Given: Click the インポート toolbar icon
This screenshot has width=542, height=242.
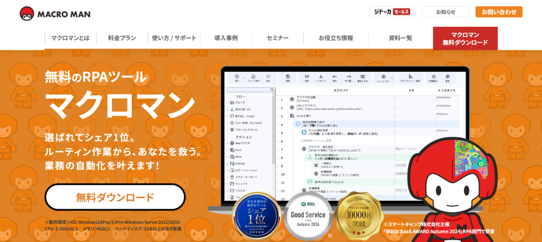Looking at the screenshot, I should [320, 78].
